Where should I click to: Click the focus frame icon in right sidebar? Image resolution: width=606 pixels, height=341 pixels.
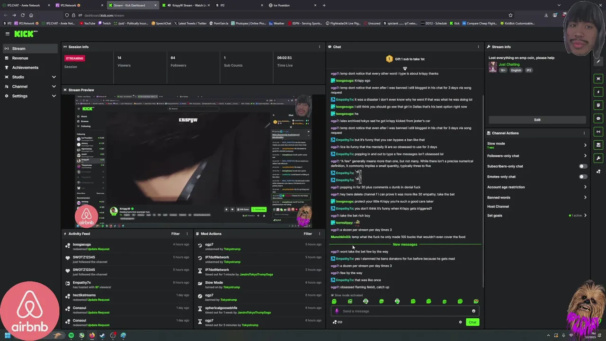pos(598,79)
